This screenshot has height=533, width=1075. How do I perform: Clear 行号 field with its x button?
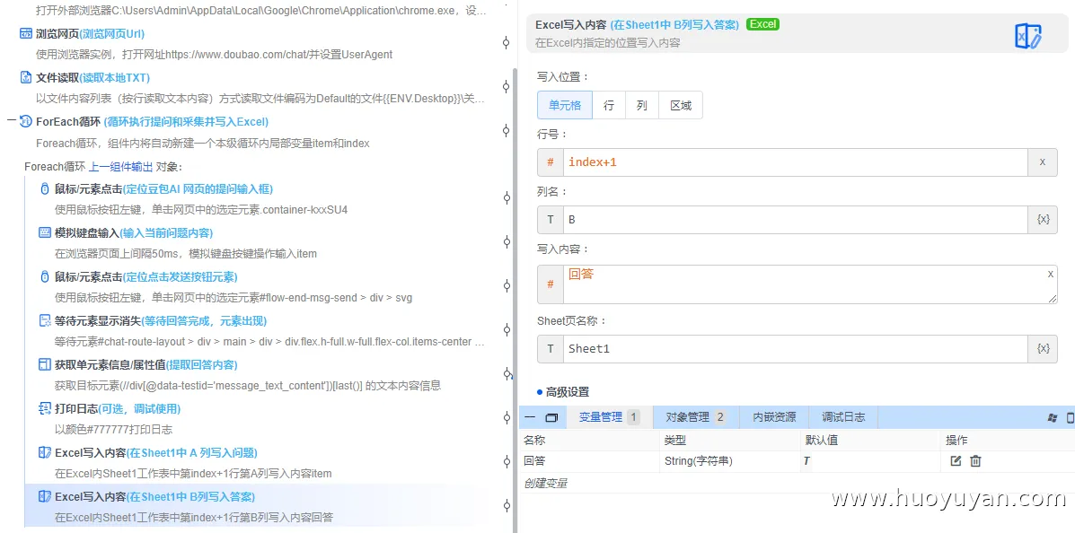1043,162
